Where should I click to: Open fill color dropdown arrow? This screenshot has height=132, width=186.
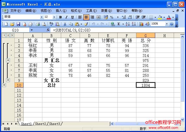164,17
